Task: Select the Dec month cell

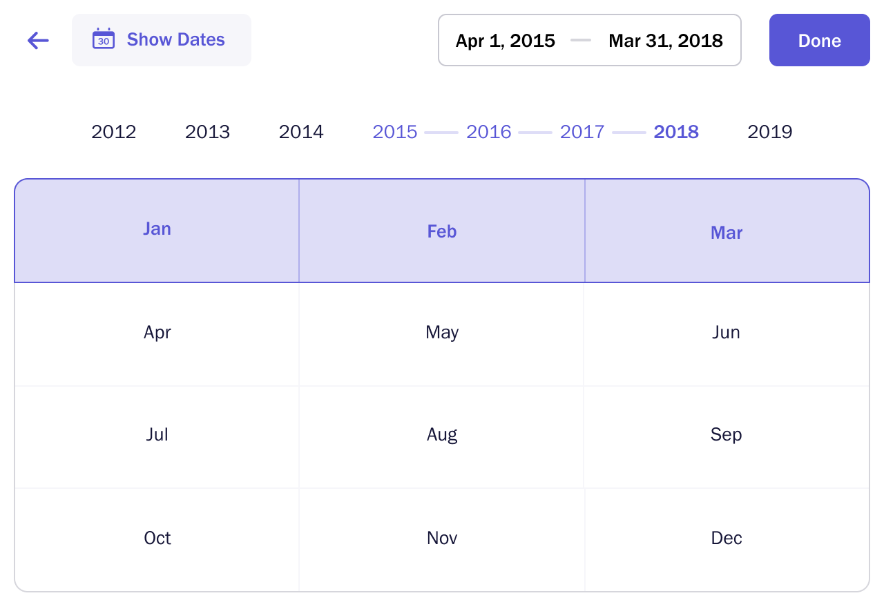Action: click(727, 539)
